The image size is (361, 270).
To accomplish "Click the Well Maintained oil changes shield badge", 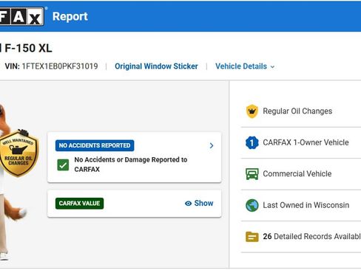I will 18,153.
